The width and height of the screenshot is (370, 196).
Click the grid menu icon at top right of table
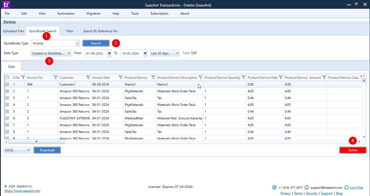coord(364,81)
